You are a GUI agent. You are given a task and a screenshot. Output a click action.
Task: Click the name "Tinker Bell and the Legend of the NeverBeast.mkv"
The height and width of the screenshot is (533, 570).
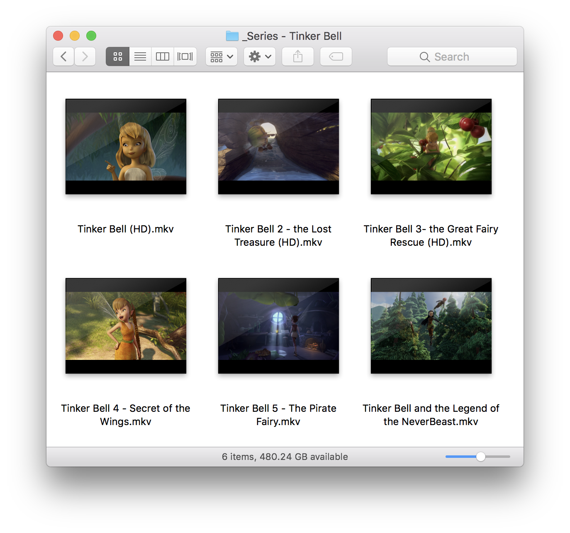coord(431,415)
